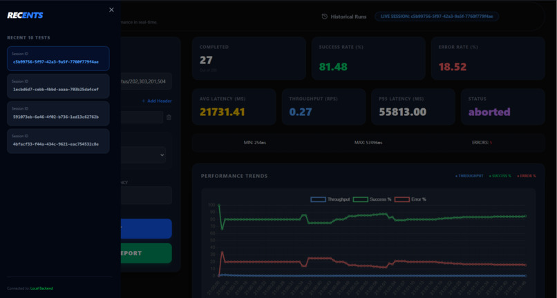557x298 pixels.
Task: Click the Completed value 27
Action: click(206, 60)
